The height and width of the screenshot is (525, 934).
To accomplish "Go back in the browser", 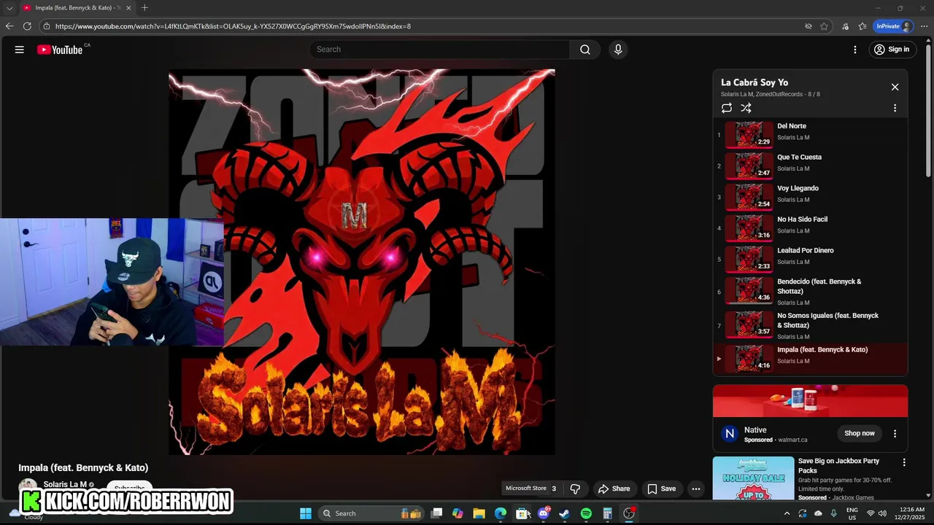I will click(9, 26).
